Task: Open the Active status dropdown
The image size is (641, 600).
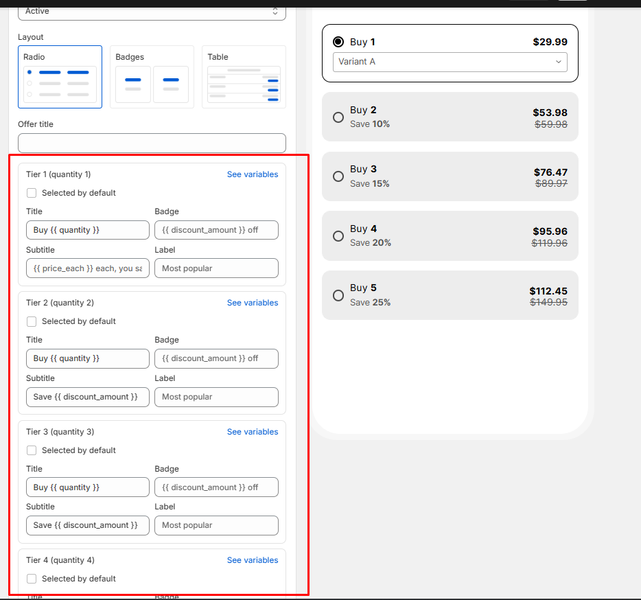Action: [152, 11]
